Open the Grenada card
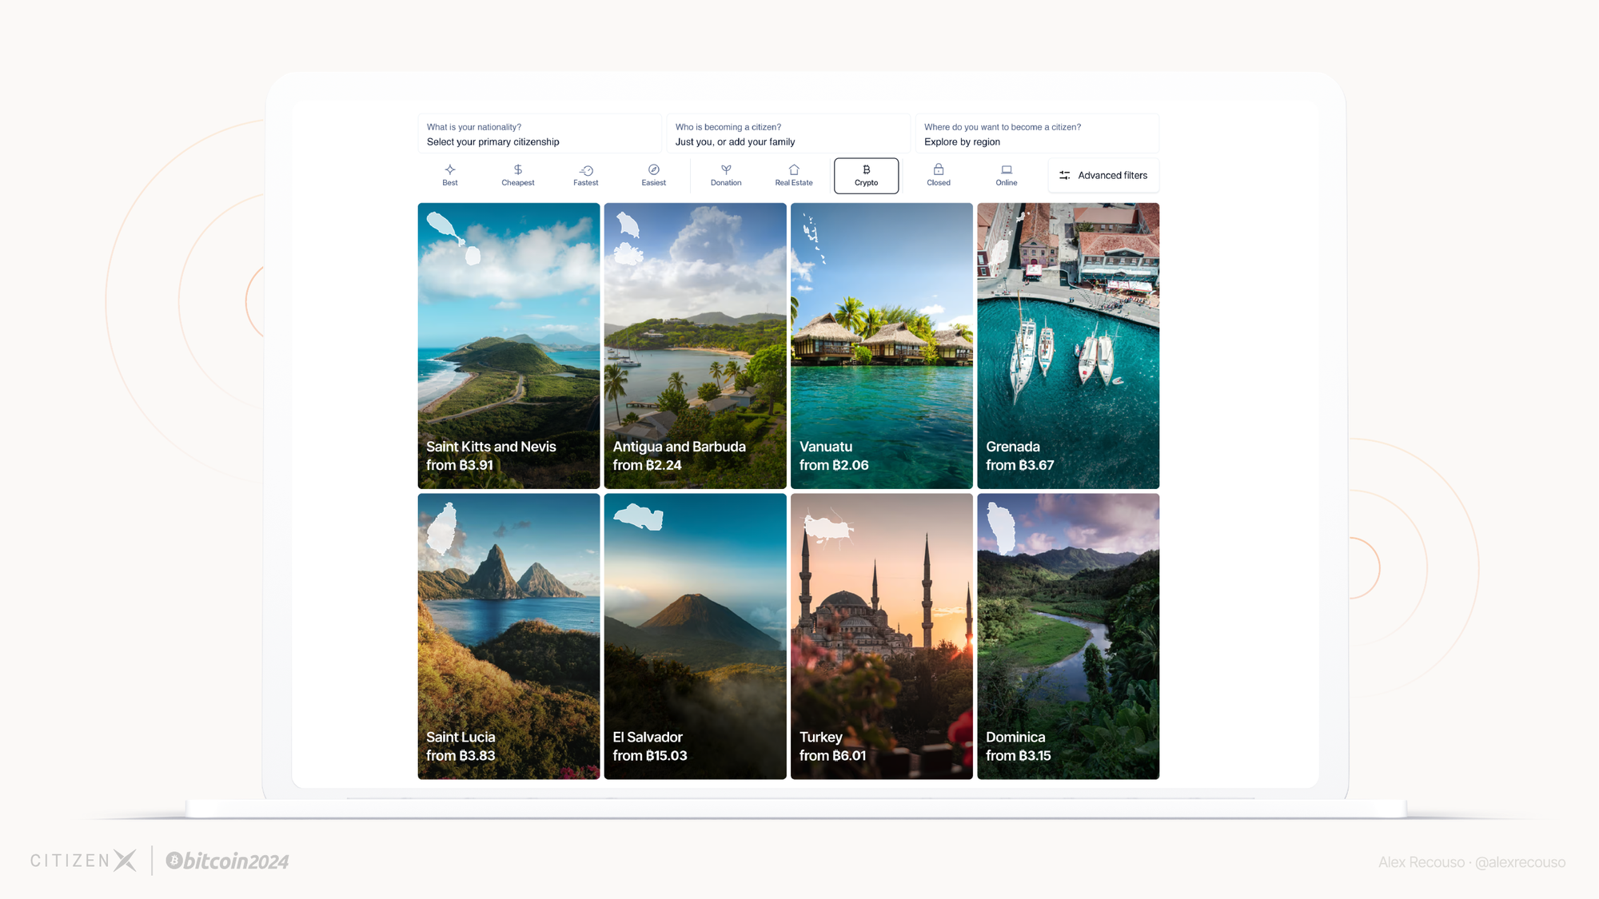Viewport: 1599px width, 899px height. [x=1068, y=345]
